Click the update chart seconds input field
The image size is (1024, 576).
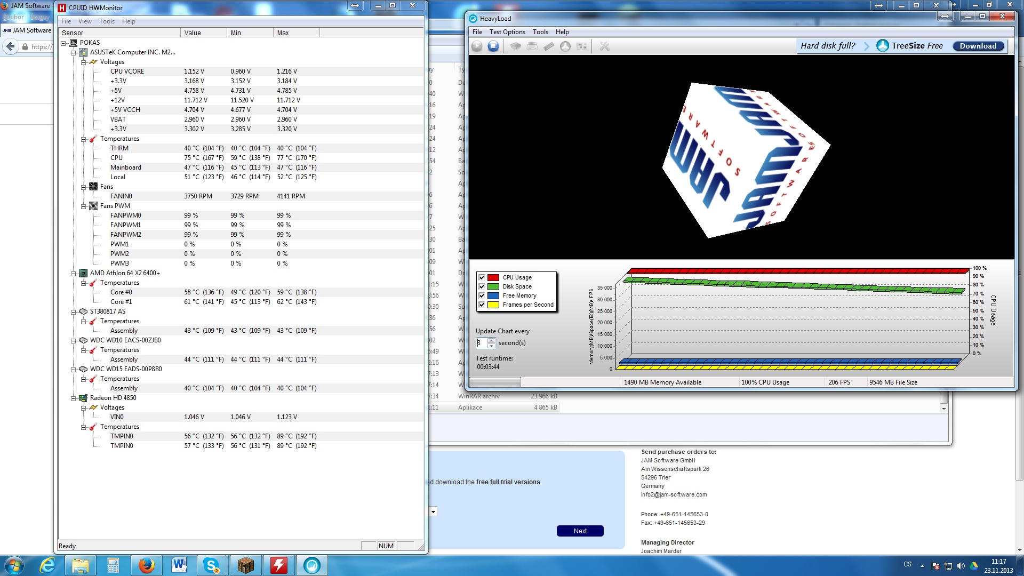click(x=482, y=343)
